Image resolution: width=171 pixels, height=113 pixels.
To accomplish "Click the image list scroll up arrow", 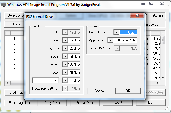I will coord(163,34).
